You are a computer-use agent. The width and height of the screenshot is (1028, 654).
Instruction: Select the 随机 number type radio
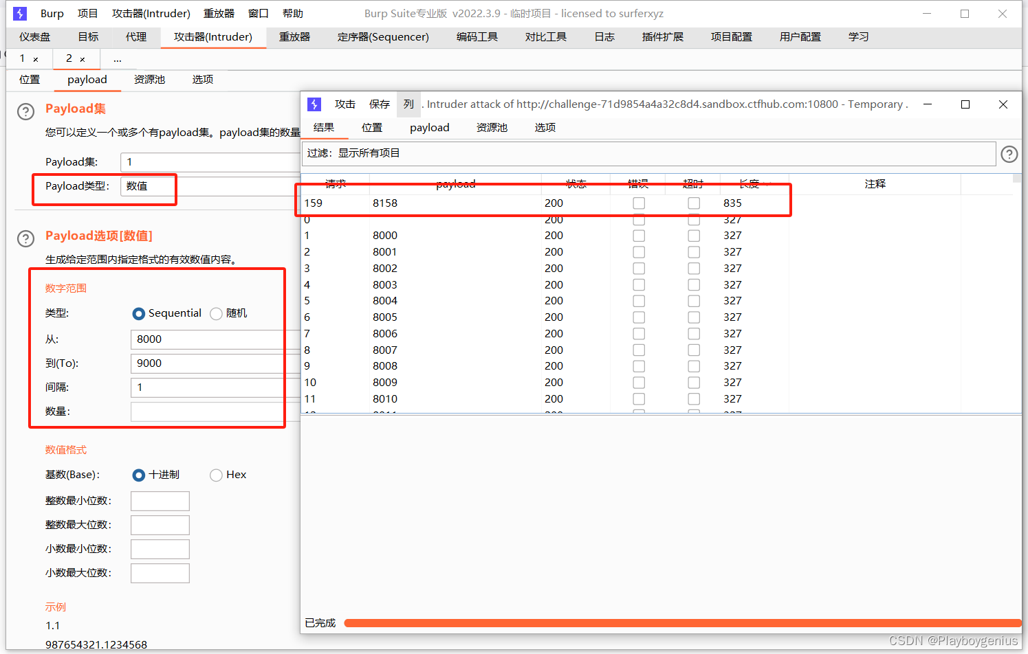click(x=216, y=313)
